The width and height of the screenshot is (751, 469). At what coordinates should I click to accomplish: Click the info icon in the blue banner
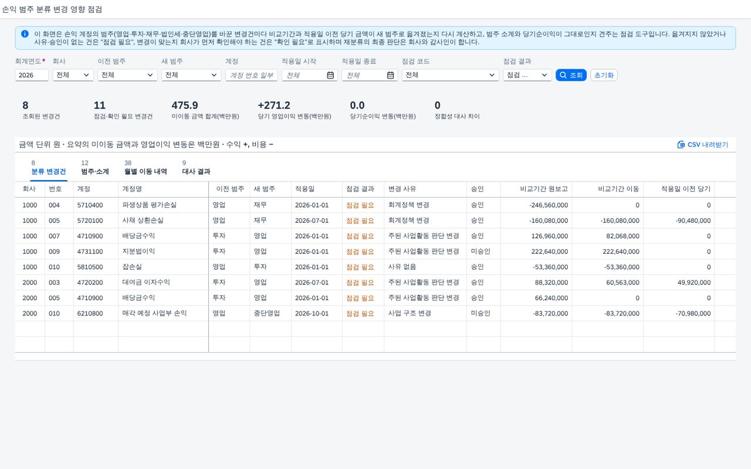point(25,34)
